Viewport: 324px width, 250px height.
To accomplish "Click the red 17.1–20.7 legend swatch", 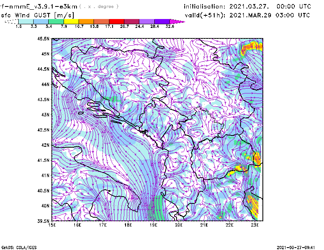I will click(x=117, y=21).
